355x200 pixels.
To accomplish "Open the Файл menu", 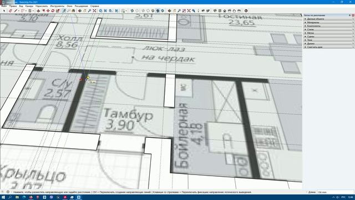I will [4, 6].
